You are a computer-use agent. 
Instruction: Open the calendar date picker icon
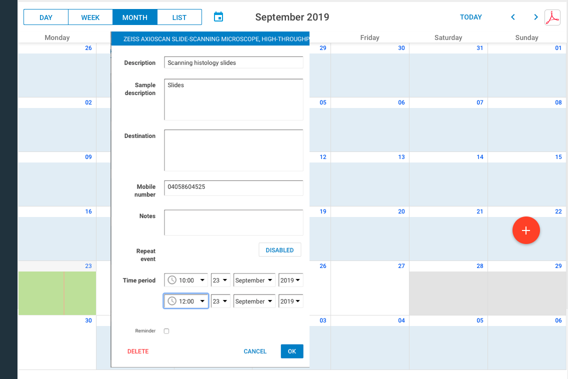click(218, 16)
